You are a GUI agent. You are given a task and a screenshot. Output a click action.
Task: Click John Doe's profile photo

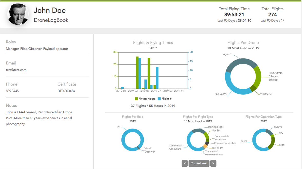tap(18, 14)
